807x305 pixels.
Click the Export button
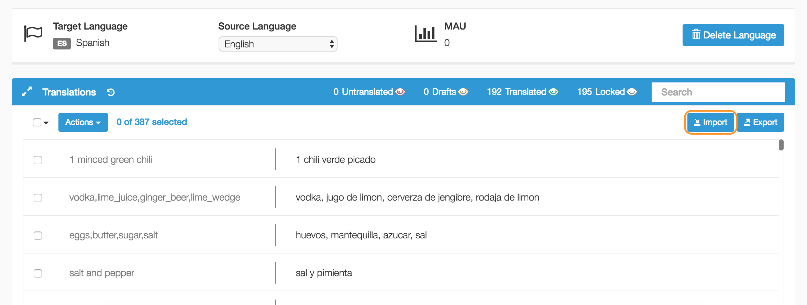[761, 122]
